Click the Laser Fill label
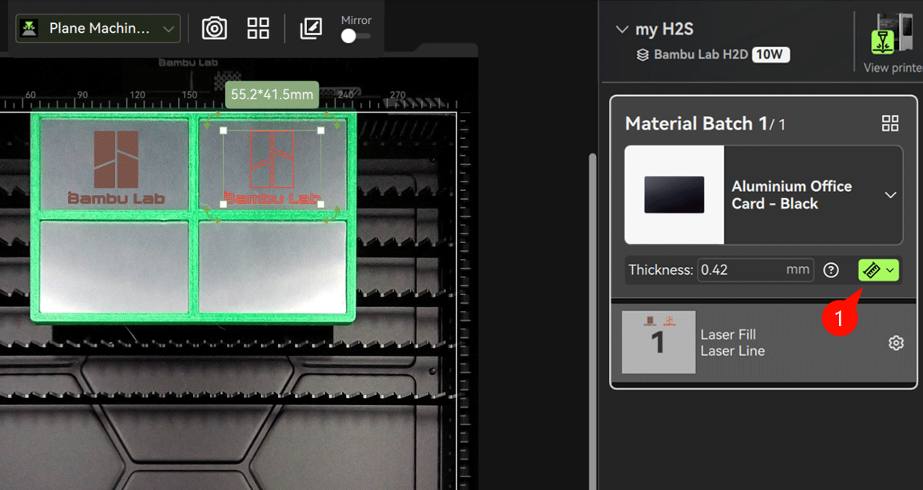The width and height of the screenshot is (923, 490). [x=728, y=334]
